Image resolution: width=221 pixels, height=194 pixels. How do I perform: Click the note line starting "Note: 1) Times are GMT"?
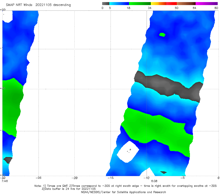pos(125,186)
